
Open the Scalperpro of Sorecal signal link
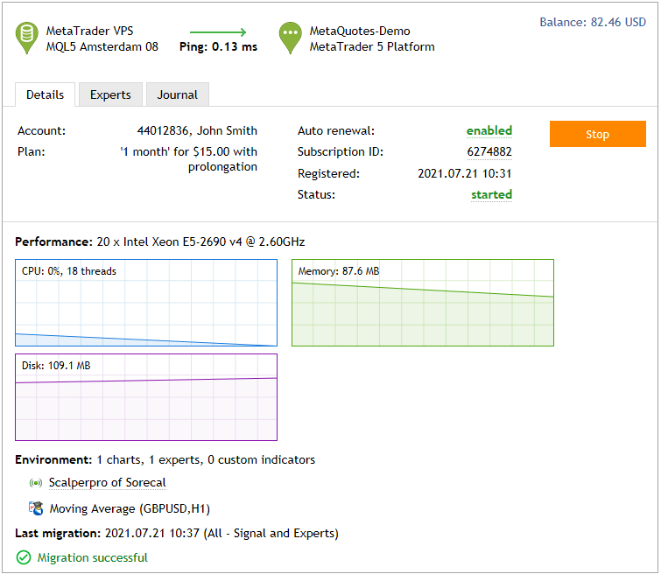pos(108,482)
